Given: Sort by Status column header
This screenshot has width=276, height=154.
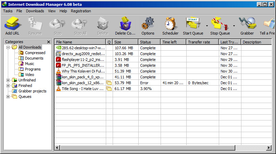Looking at the screenshot, I should [x=149, y=42].
